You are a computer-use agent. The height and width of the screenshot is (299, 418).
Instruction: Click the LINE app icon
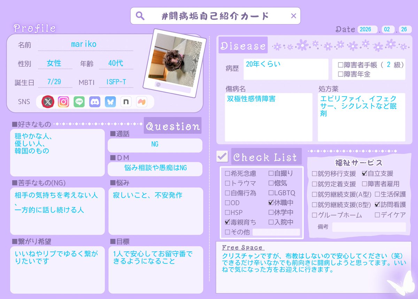[x=79, y=102]
